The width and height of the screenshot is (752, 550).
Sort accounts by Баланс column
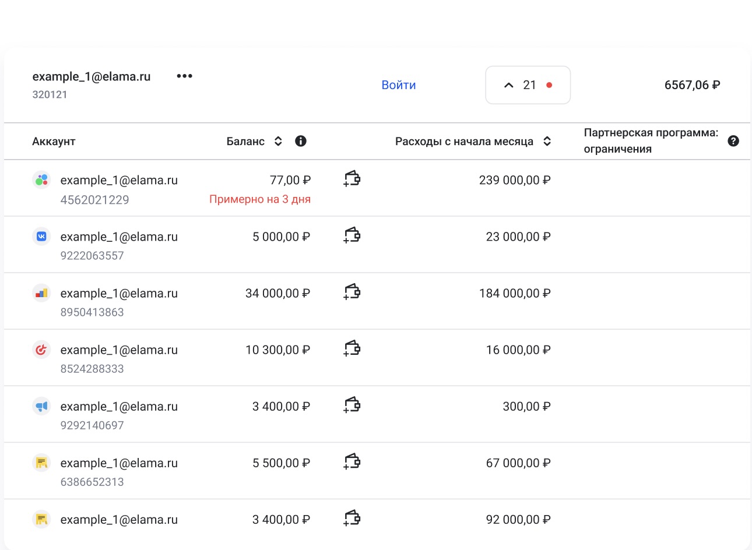pyautogui.click(x=278, y=141)
